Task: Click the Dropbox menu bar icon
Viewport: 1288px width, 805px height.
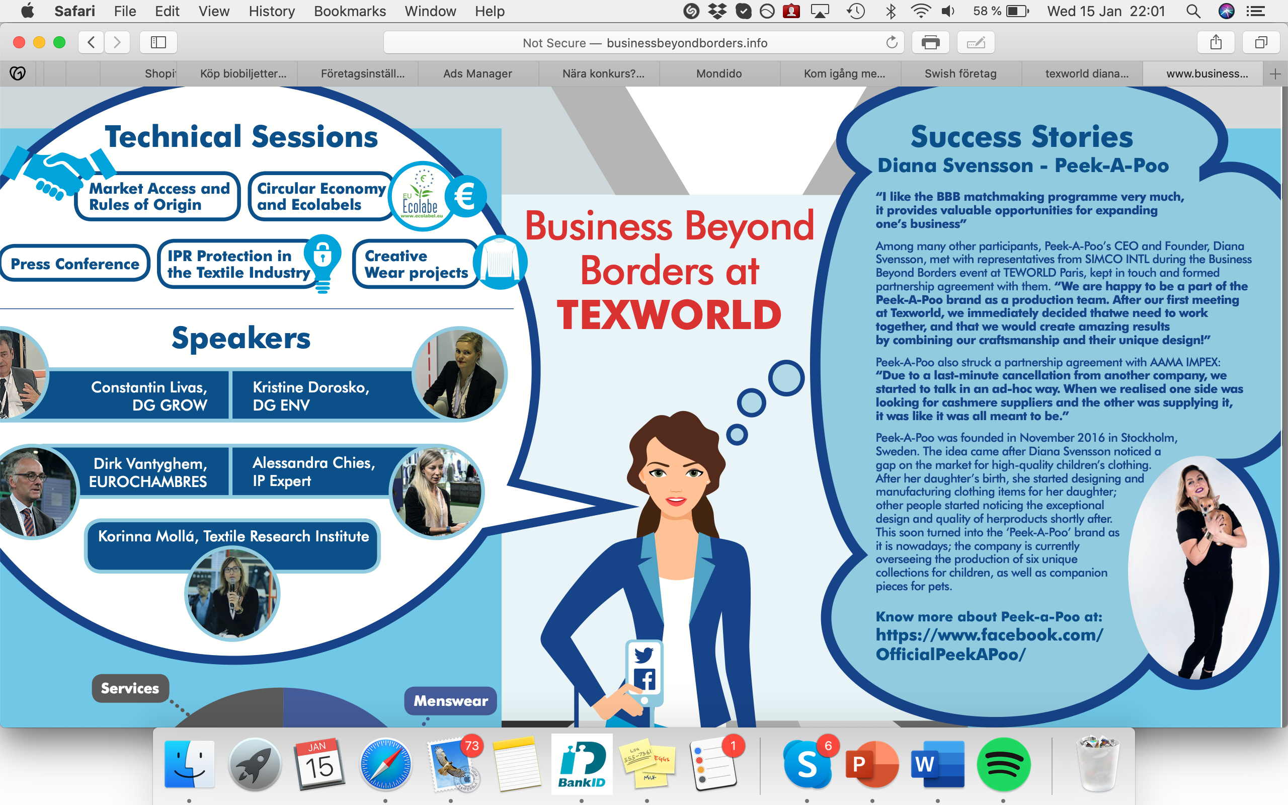Action: click(717, 11)
